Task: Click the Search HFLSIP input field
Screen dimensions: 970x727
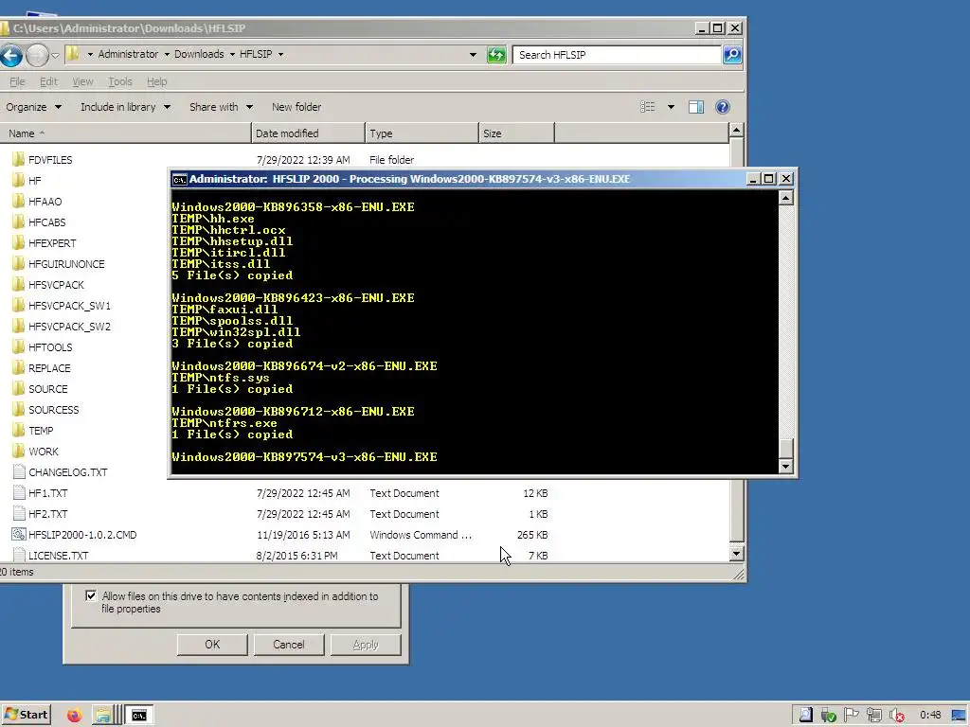Action: point(617,54)
